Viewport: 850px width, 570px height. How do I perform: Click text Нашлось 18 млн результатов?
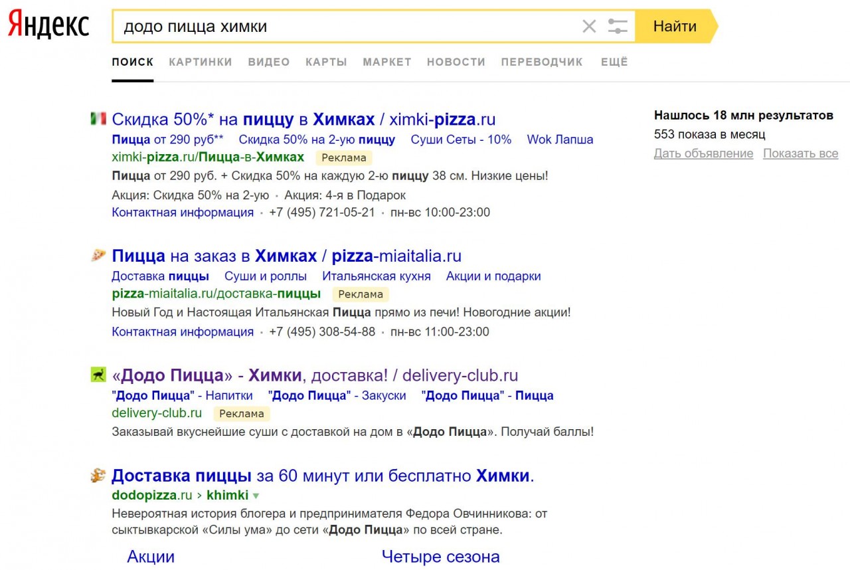coord(744,116)
